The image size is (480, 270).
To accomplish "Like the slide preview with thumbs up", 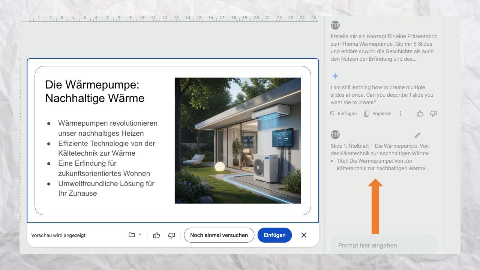I will coord(156,235).
